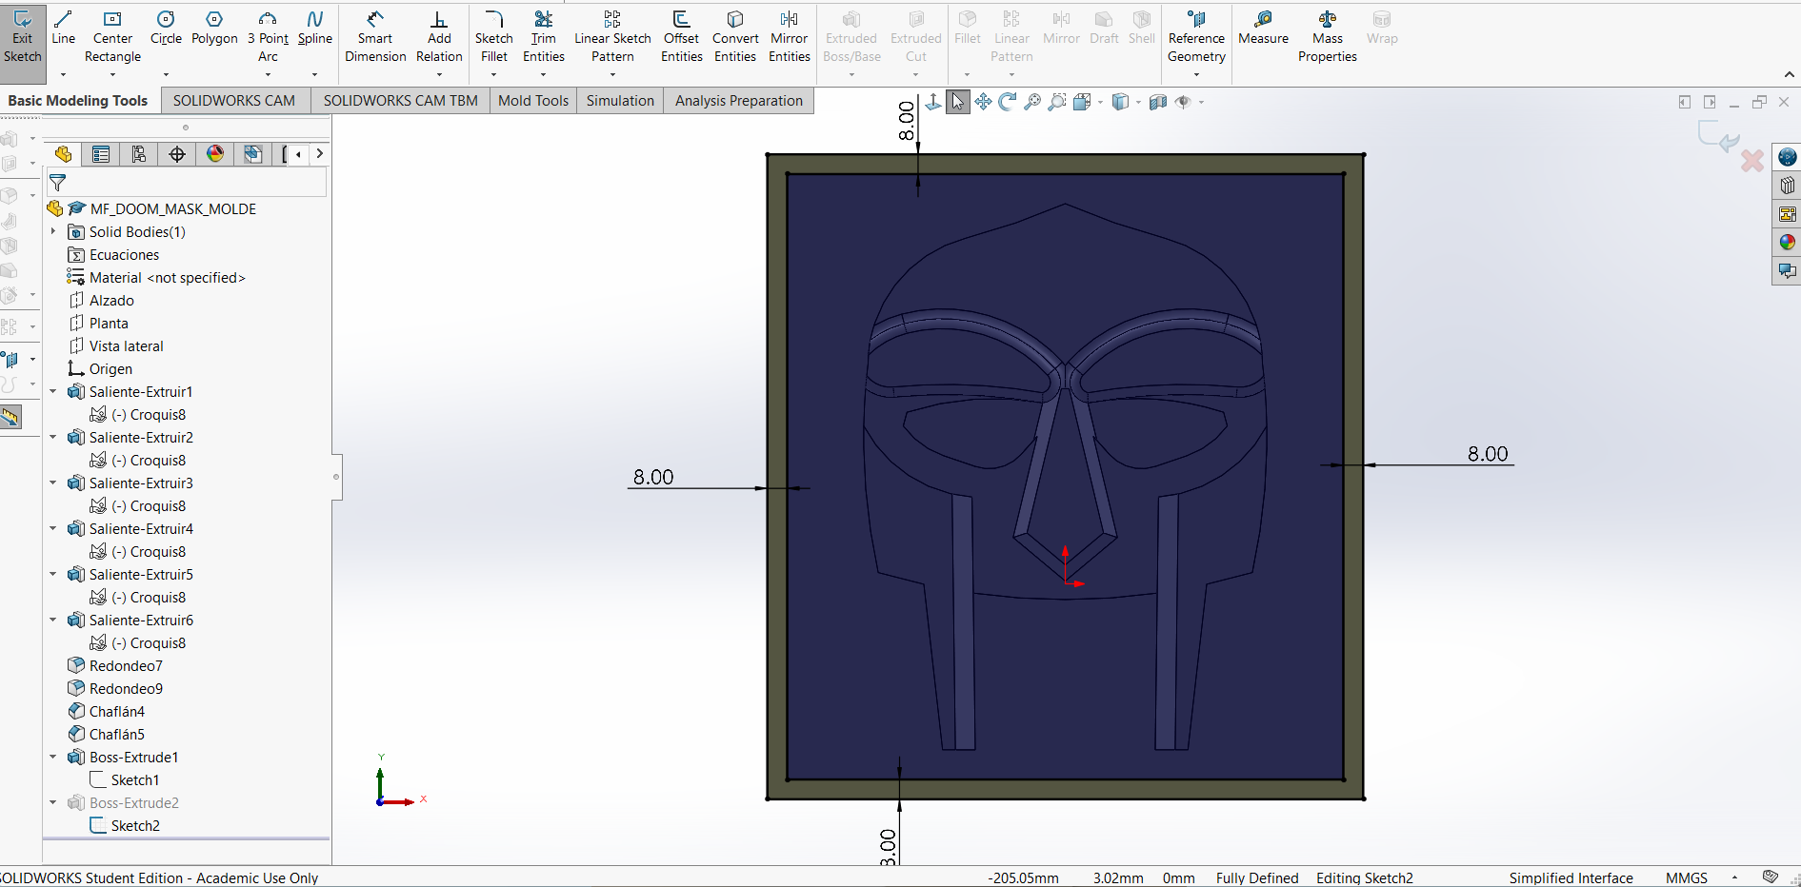Open the DimXpertManager crosshair tab
The width and height of the screenshot is (1801, 887).
click(177, 154)
